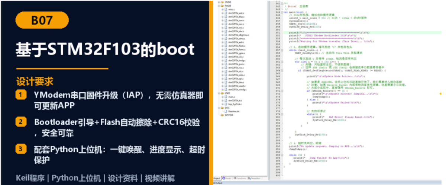Click the Build Output panel title
This screenshot has width=446, height=185.
tap(217, 183)
